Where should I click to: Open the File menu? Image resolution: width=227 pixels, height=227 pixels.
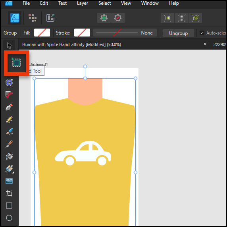click(26, 3)
